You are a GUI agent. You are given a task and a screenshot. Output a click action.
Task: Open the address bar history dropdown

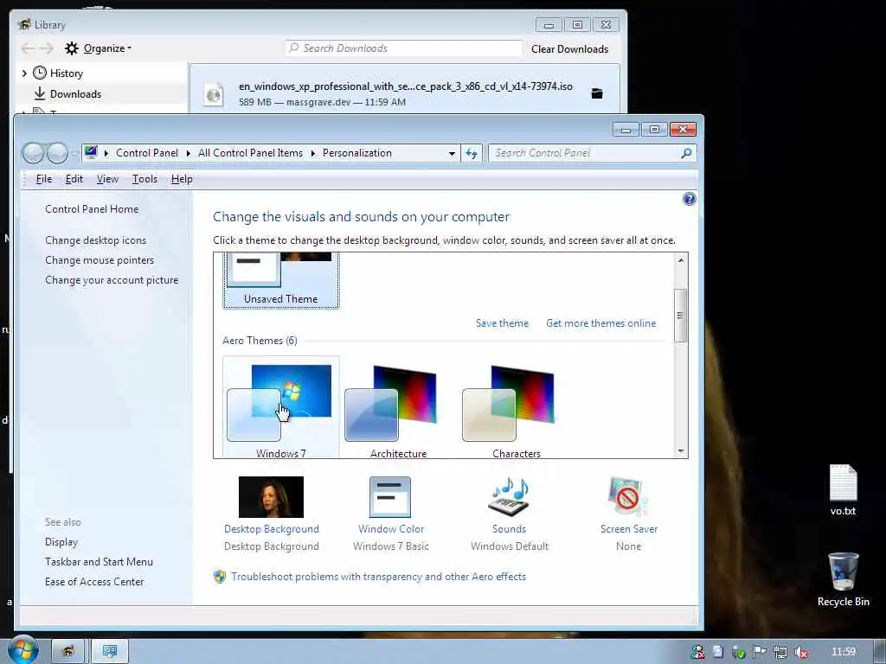coord(452,153)
